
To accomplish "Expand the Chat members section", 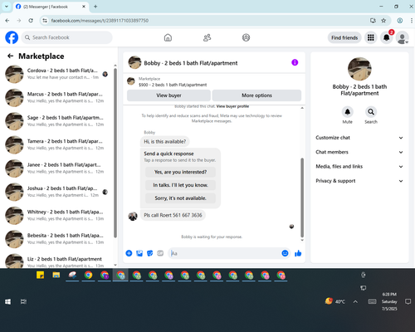I will pos(359,152).
